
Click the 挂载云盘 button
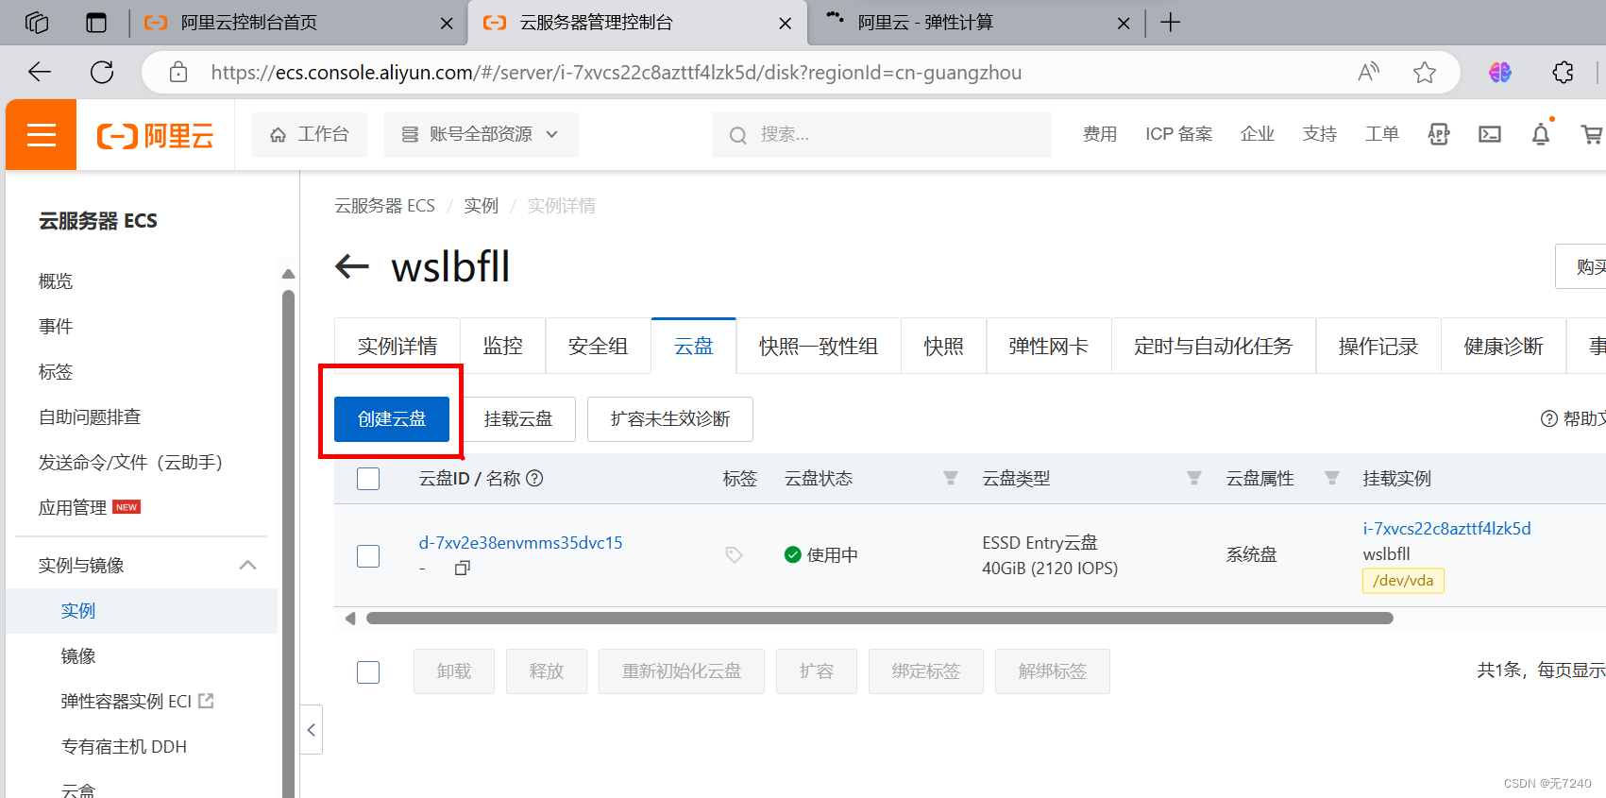[518, 419]
